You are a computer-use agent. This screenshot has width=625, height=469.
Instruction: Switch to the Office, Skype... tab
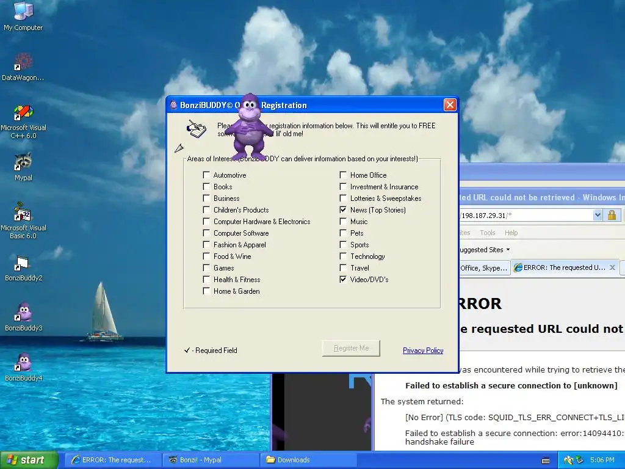(x=484, y=268)
